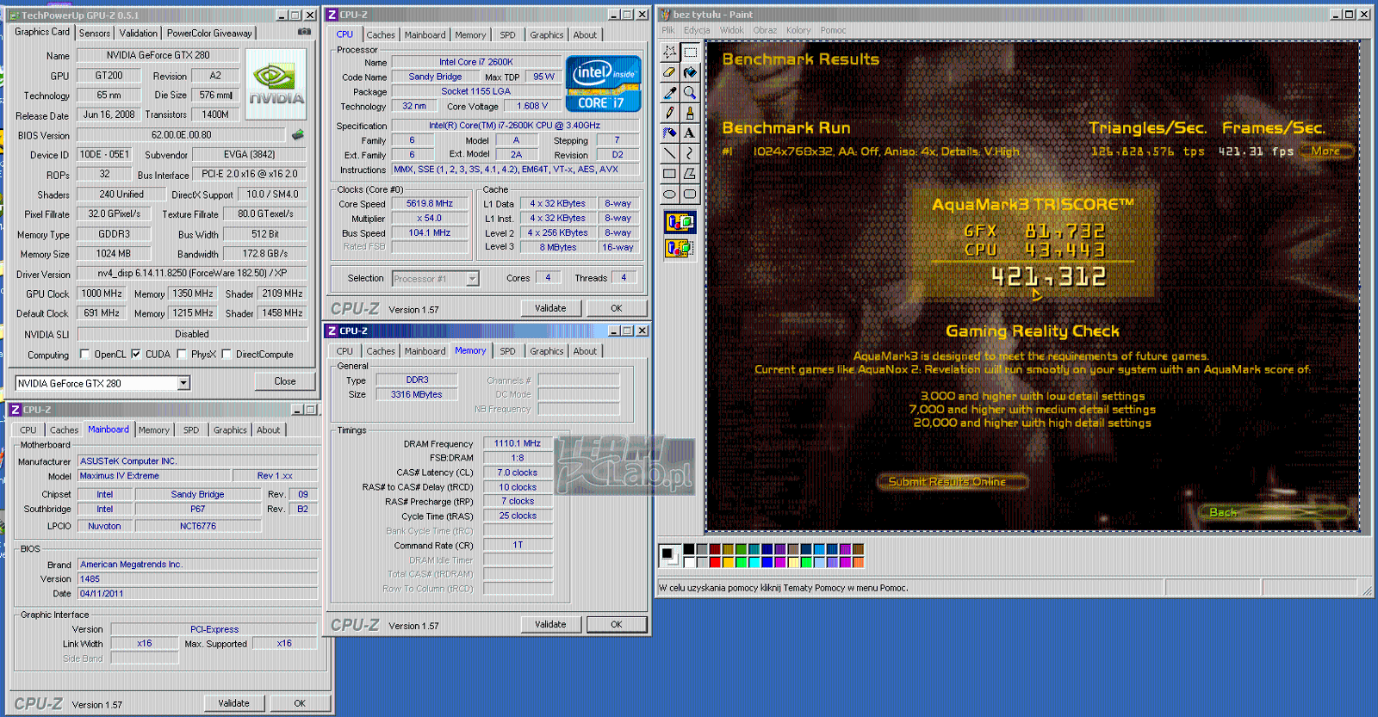Open the Edycja menu in Paint
The width and height of the screenshot is (1378, 717).
697,30
